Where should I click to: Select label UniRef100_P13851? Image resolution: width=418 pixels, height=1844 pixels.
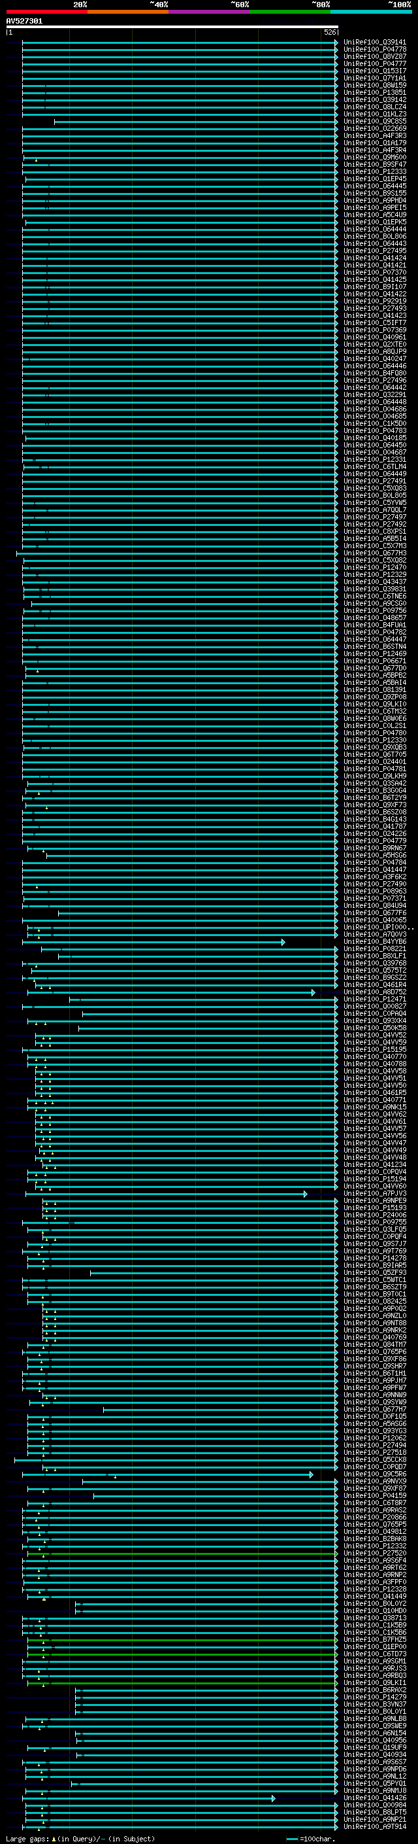[x=375, y=92]
